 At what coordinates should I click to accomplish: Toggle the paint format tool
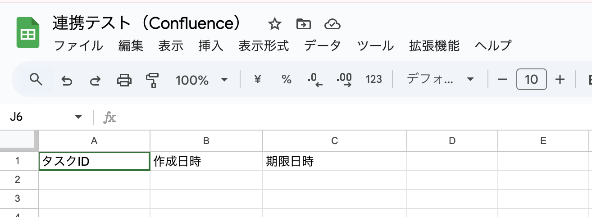point(153,80)
